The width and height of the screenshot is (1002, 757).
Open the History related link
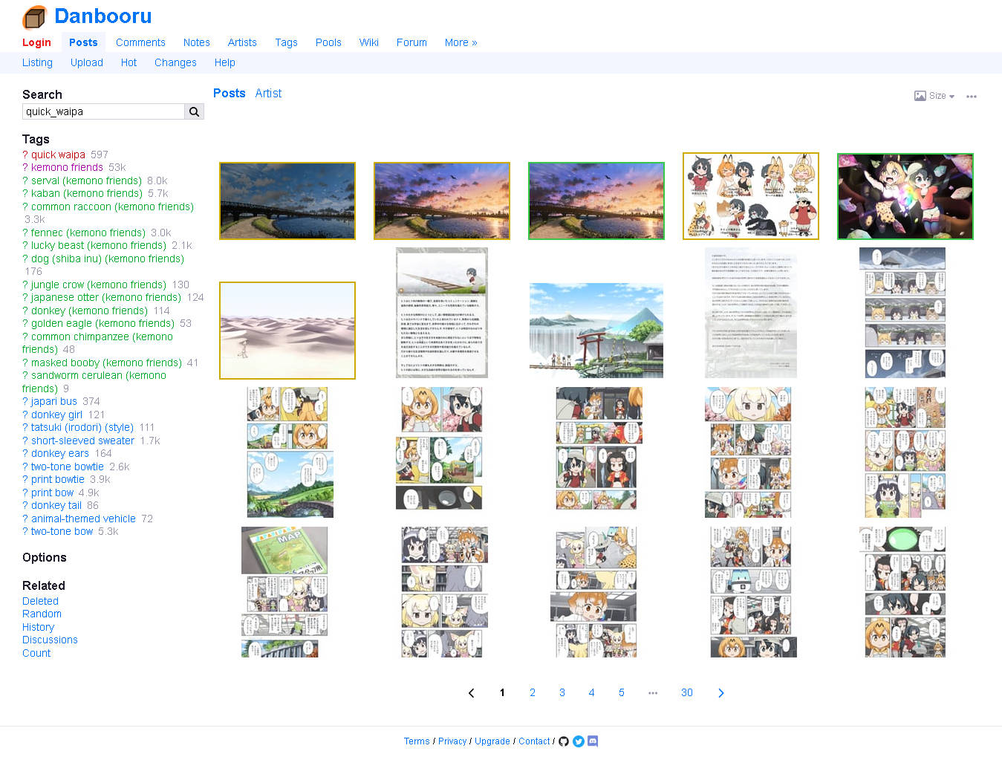tap(38, 627)
